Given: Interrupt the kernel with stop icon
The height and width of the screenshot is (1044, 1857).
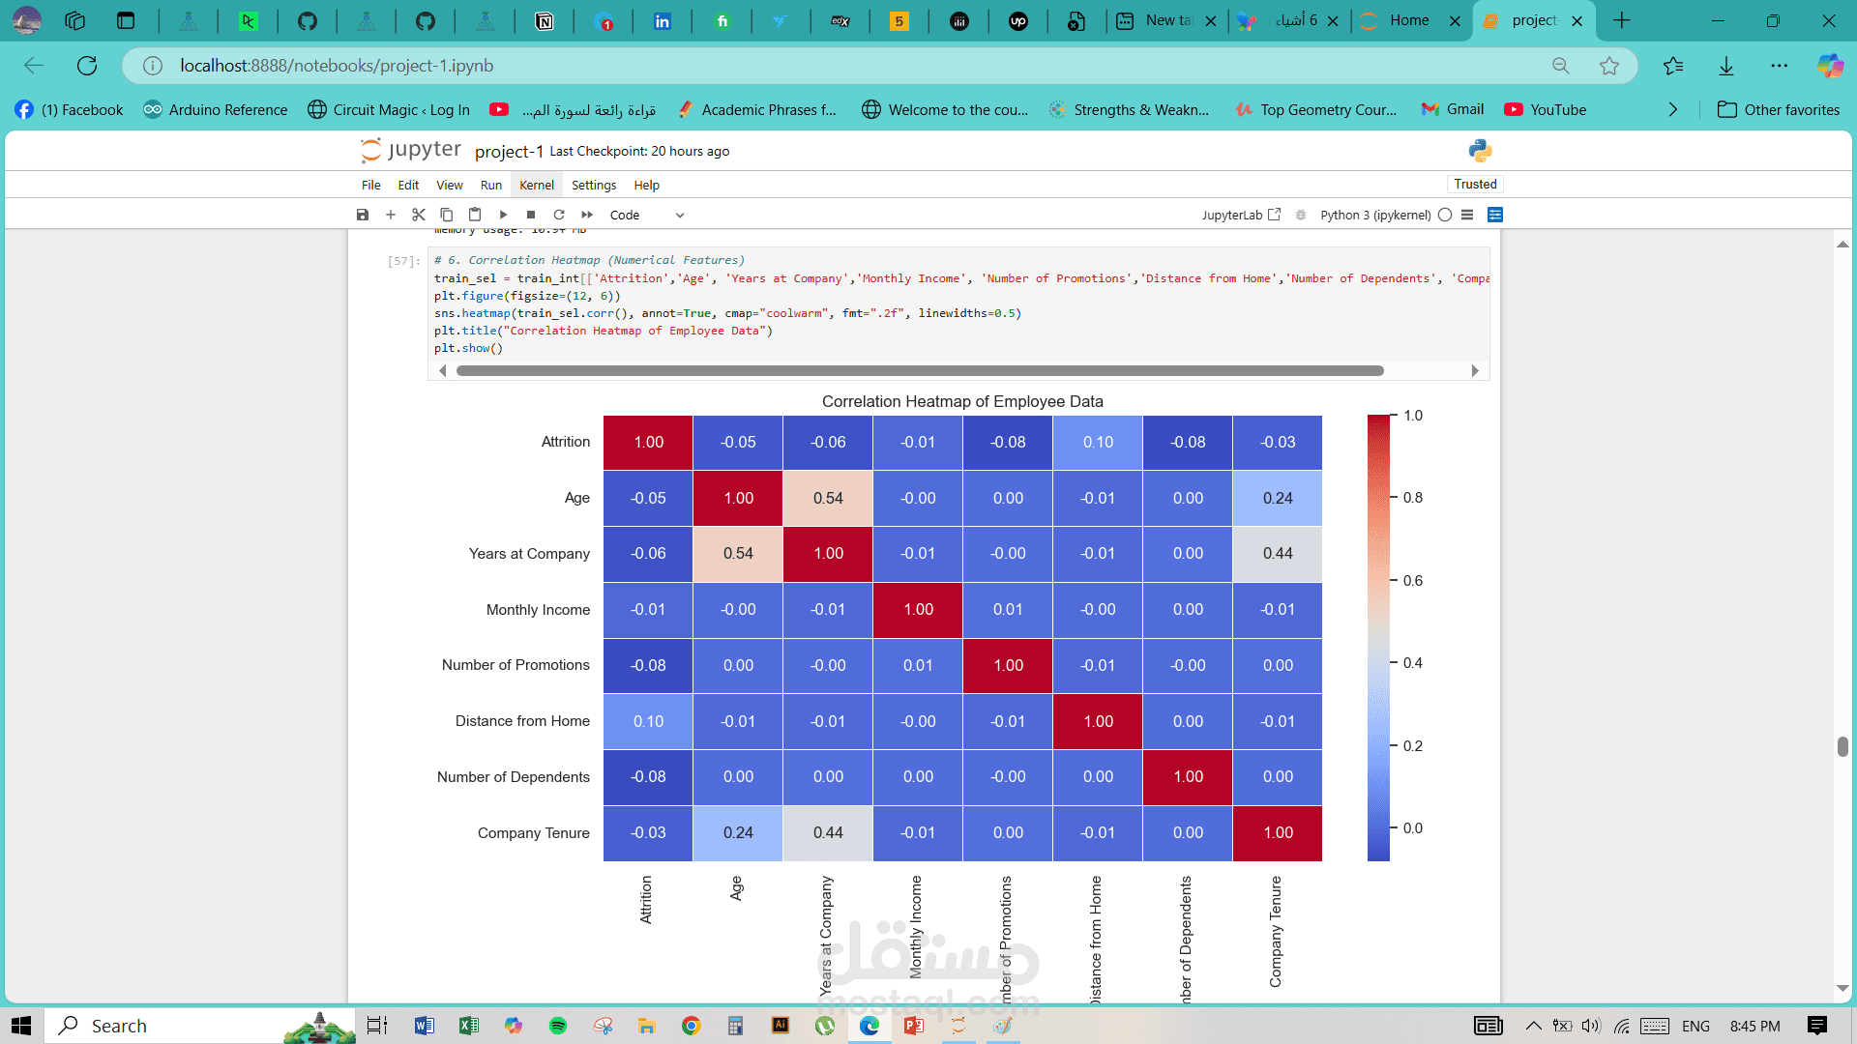Looking at the screenshot, I should 531,215.
